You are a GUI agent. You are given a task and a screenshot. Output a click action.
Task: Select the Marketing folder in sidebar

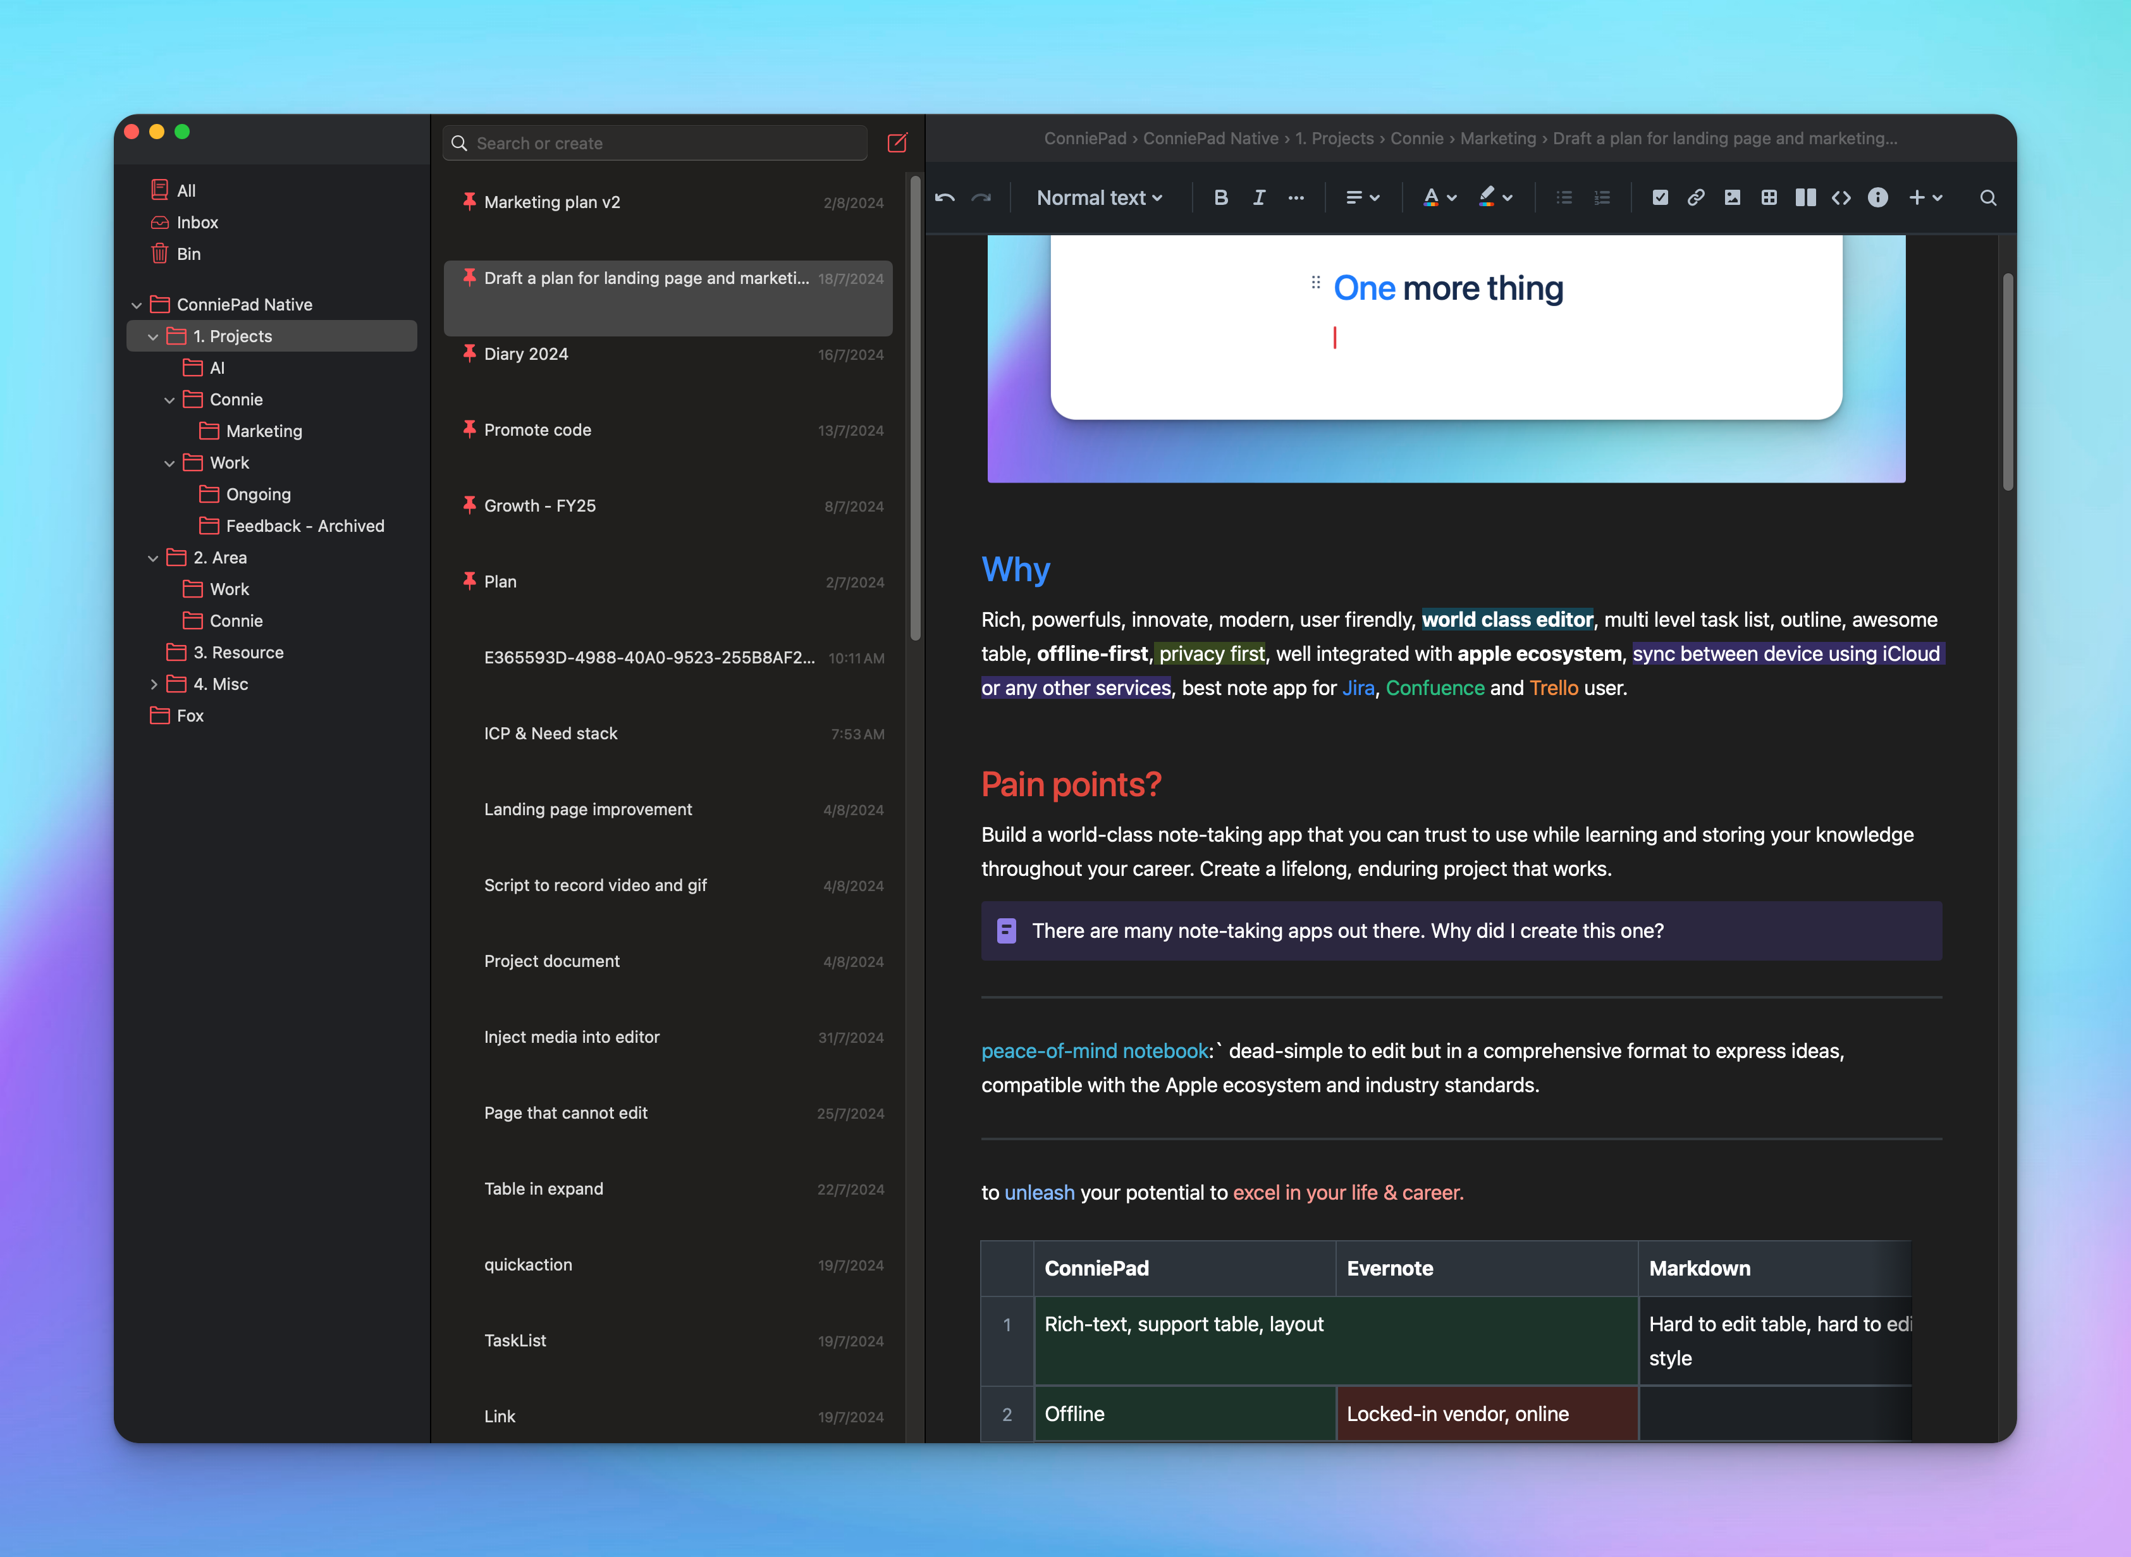[264, 431]
